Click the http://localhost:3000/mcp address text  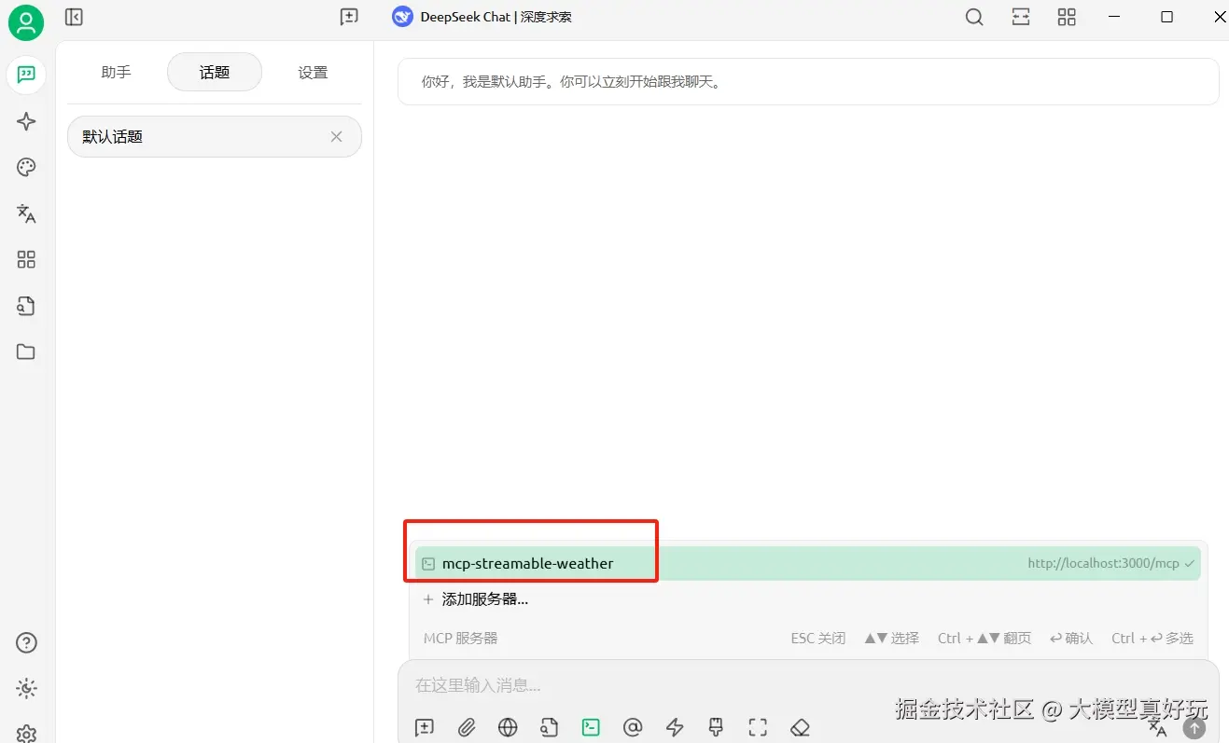[1104, 563]
